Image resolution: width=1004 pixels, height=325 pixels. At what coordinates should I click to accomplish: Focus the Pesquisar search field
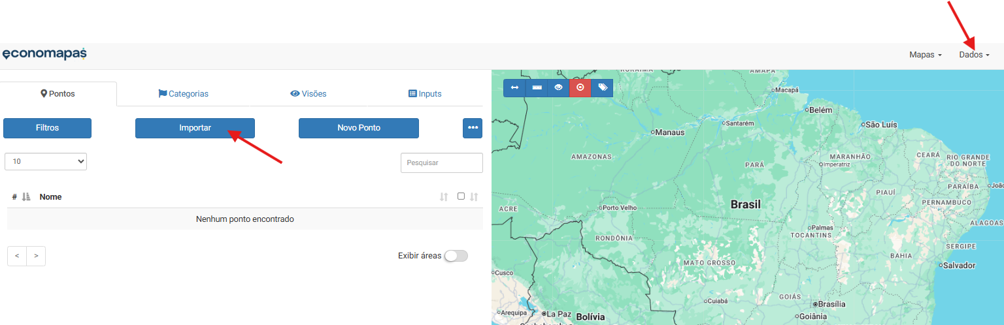point(441,162)
